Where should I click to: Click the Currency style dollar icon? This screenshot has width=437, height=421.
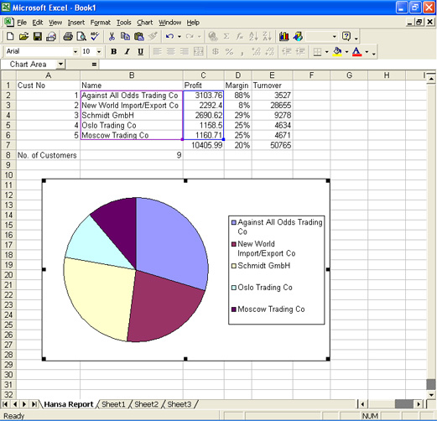[x=216, y=51]
